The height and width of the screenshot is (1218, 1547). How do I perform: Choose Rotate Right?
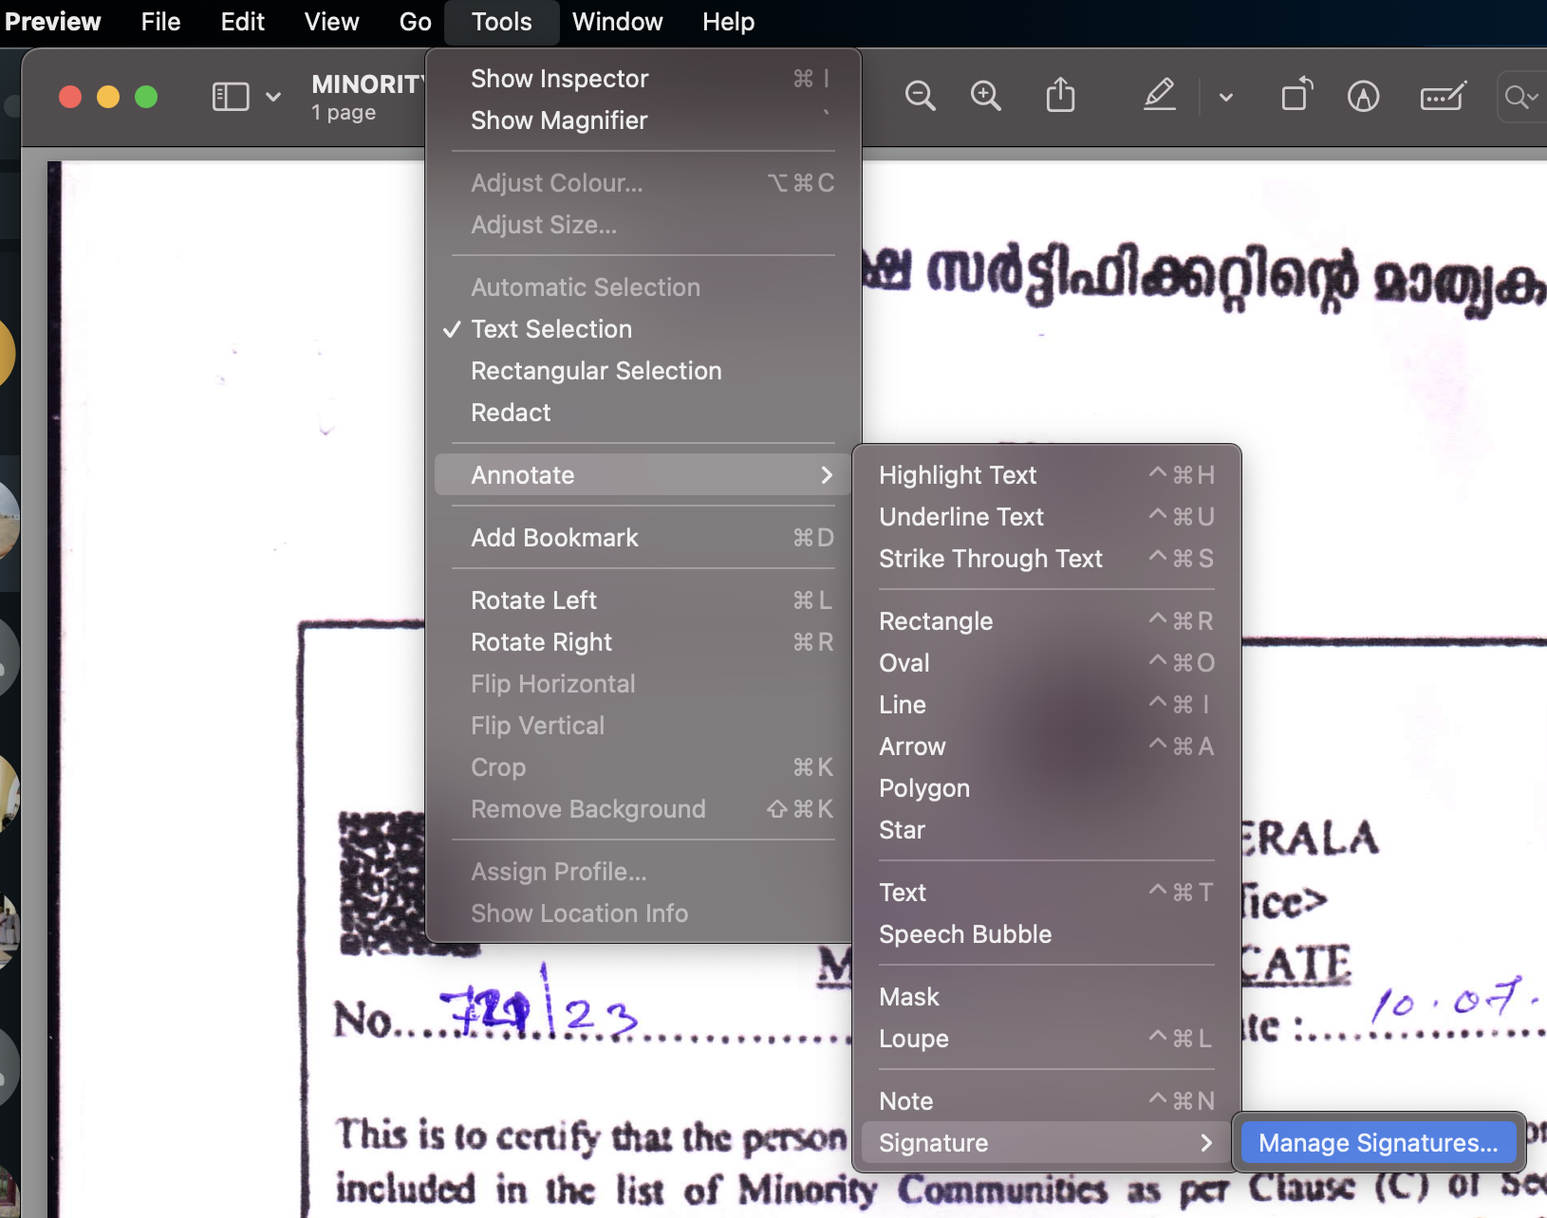point(643,642)
